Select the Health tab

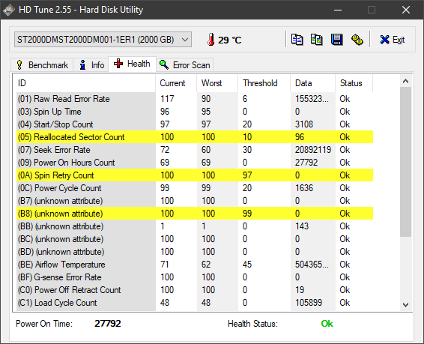tap(133, 64)
